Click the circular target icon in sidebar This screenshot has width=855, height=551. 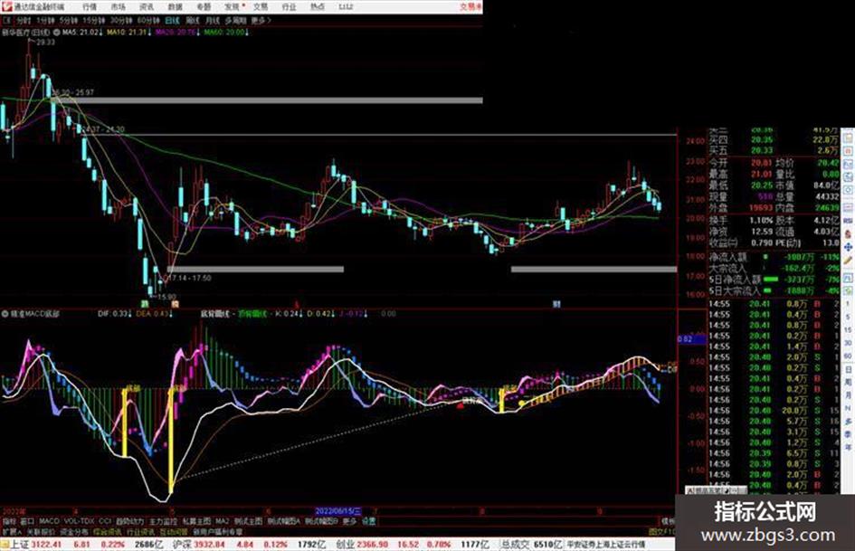coord(849,191)
